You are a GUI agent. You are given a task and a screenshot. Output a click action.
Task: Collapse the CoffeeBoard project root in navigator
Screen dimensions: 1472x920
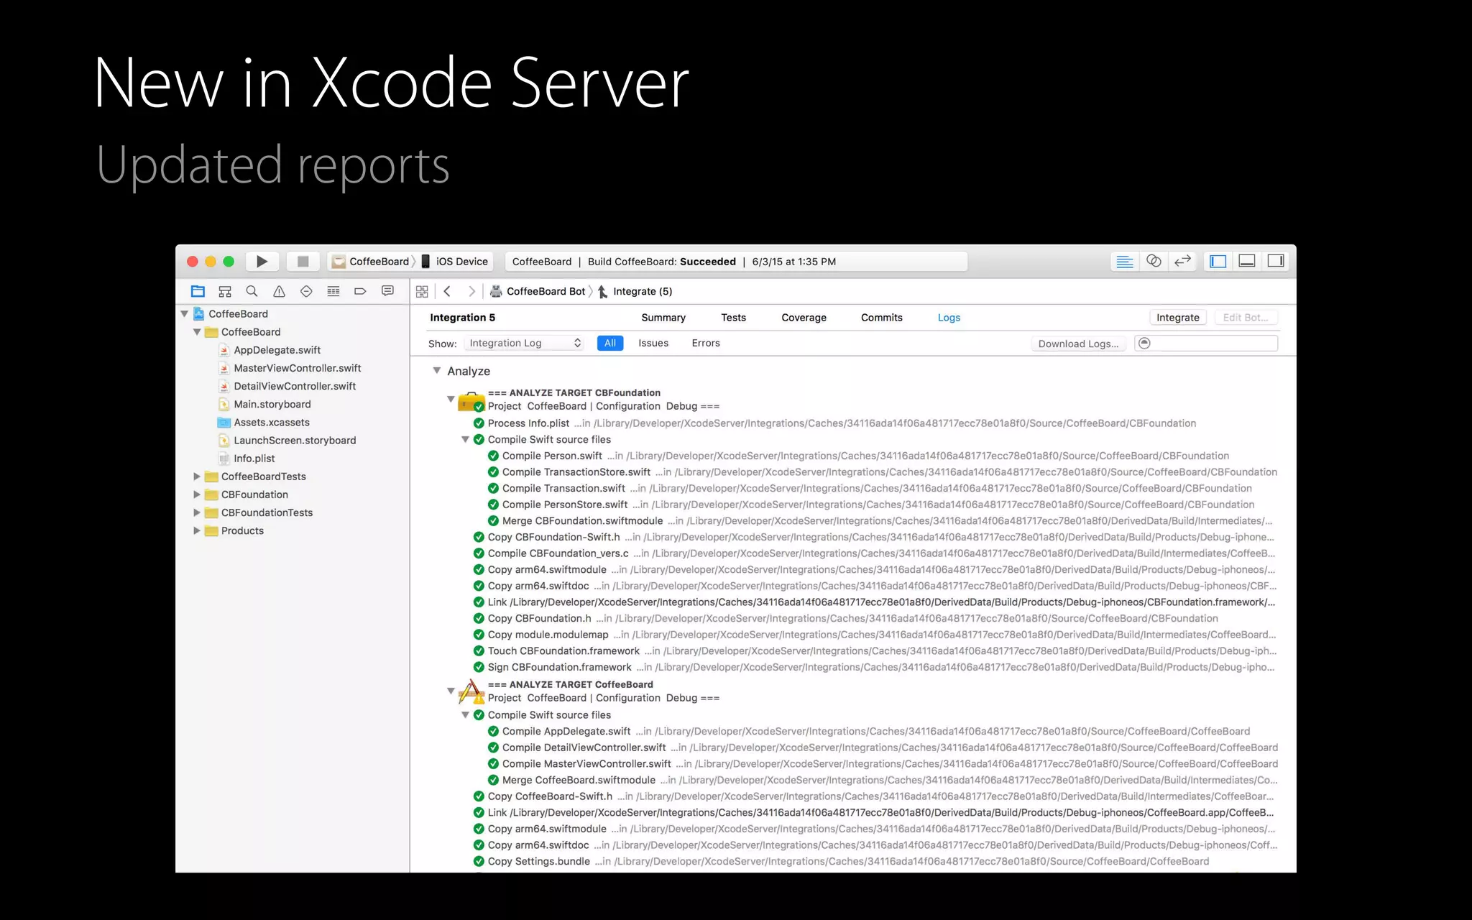(x=184, y=314)
